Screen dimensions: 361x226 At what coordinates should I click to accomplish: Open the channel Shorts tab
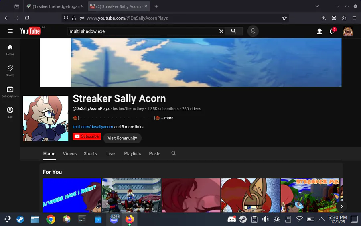pyautogui.click(x=90, y=153)
